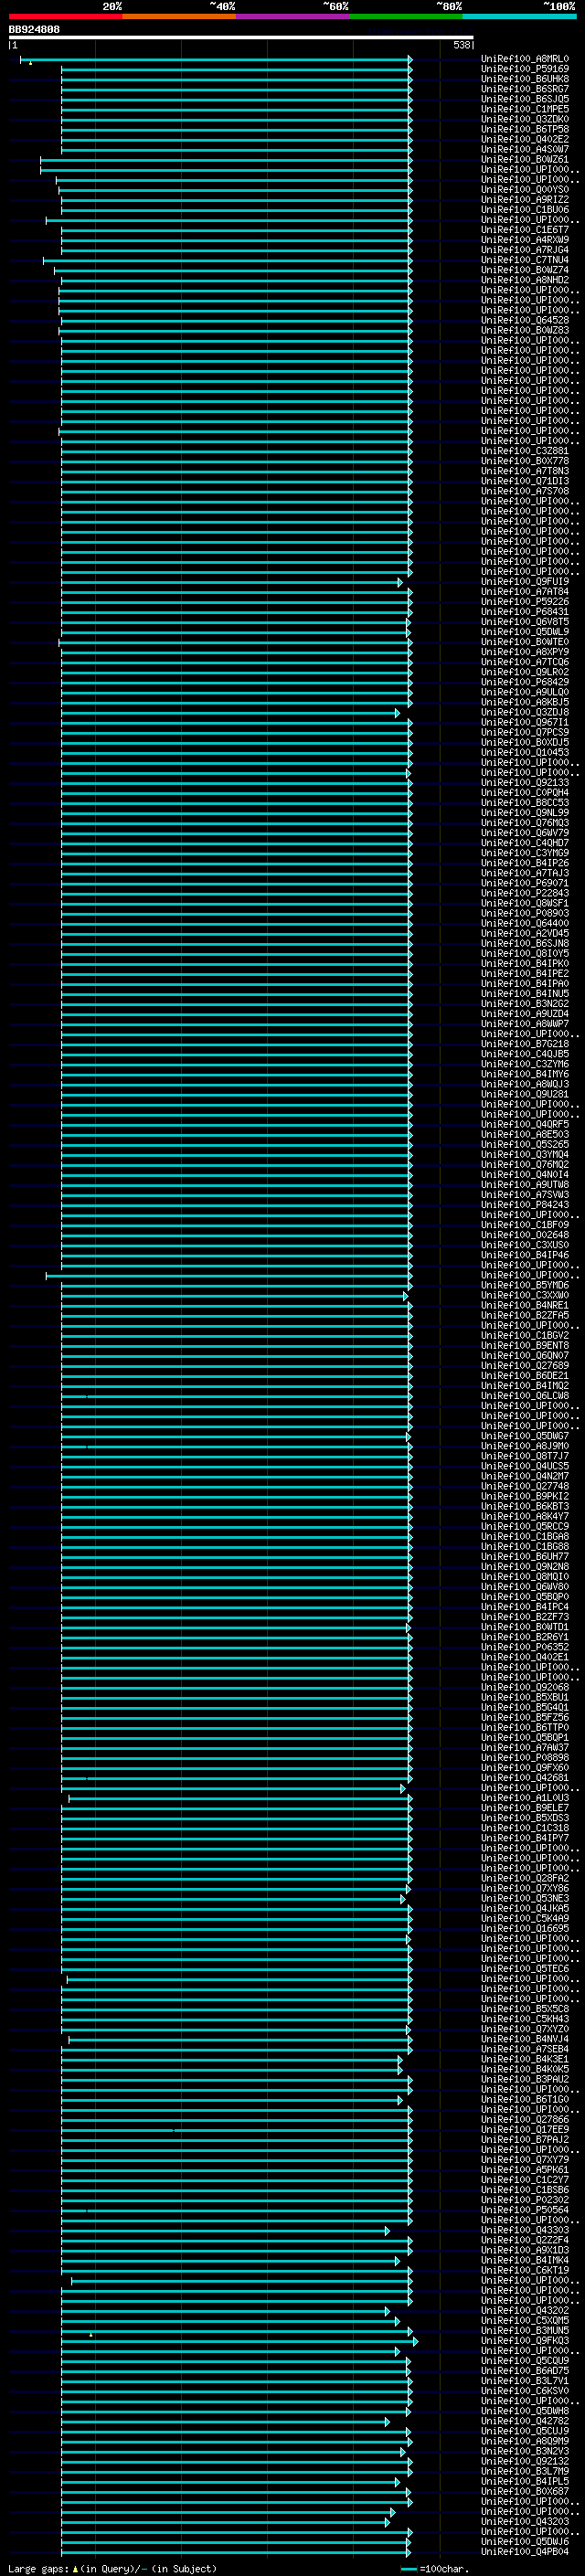This screenshot has width=585, height=2576.
Task: Select hit UniRef100_A8MRL0
Action: click(x=525, y=59)
